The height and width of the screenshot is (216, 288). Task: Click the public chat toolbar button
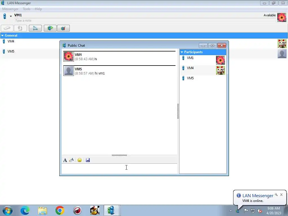coord(63,28)
